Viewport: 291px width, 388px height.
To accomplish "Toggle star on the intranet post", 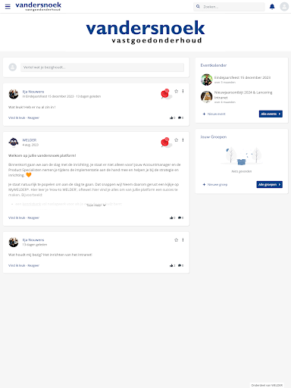I will [176, 240].
